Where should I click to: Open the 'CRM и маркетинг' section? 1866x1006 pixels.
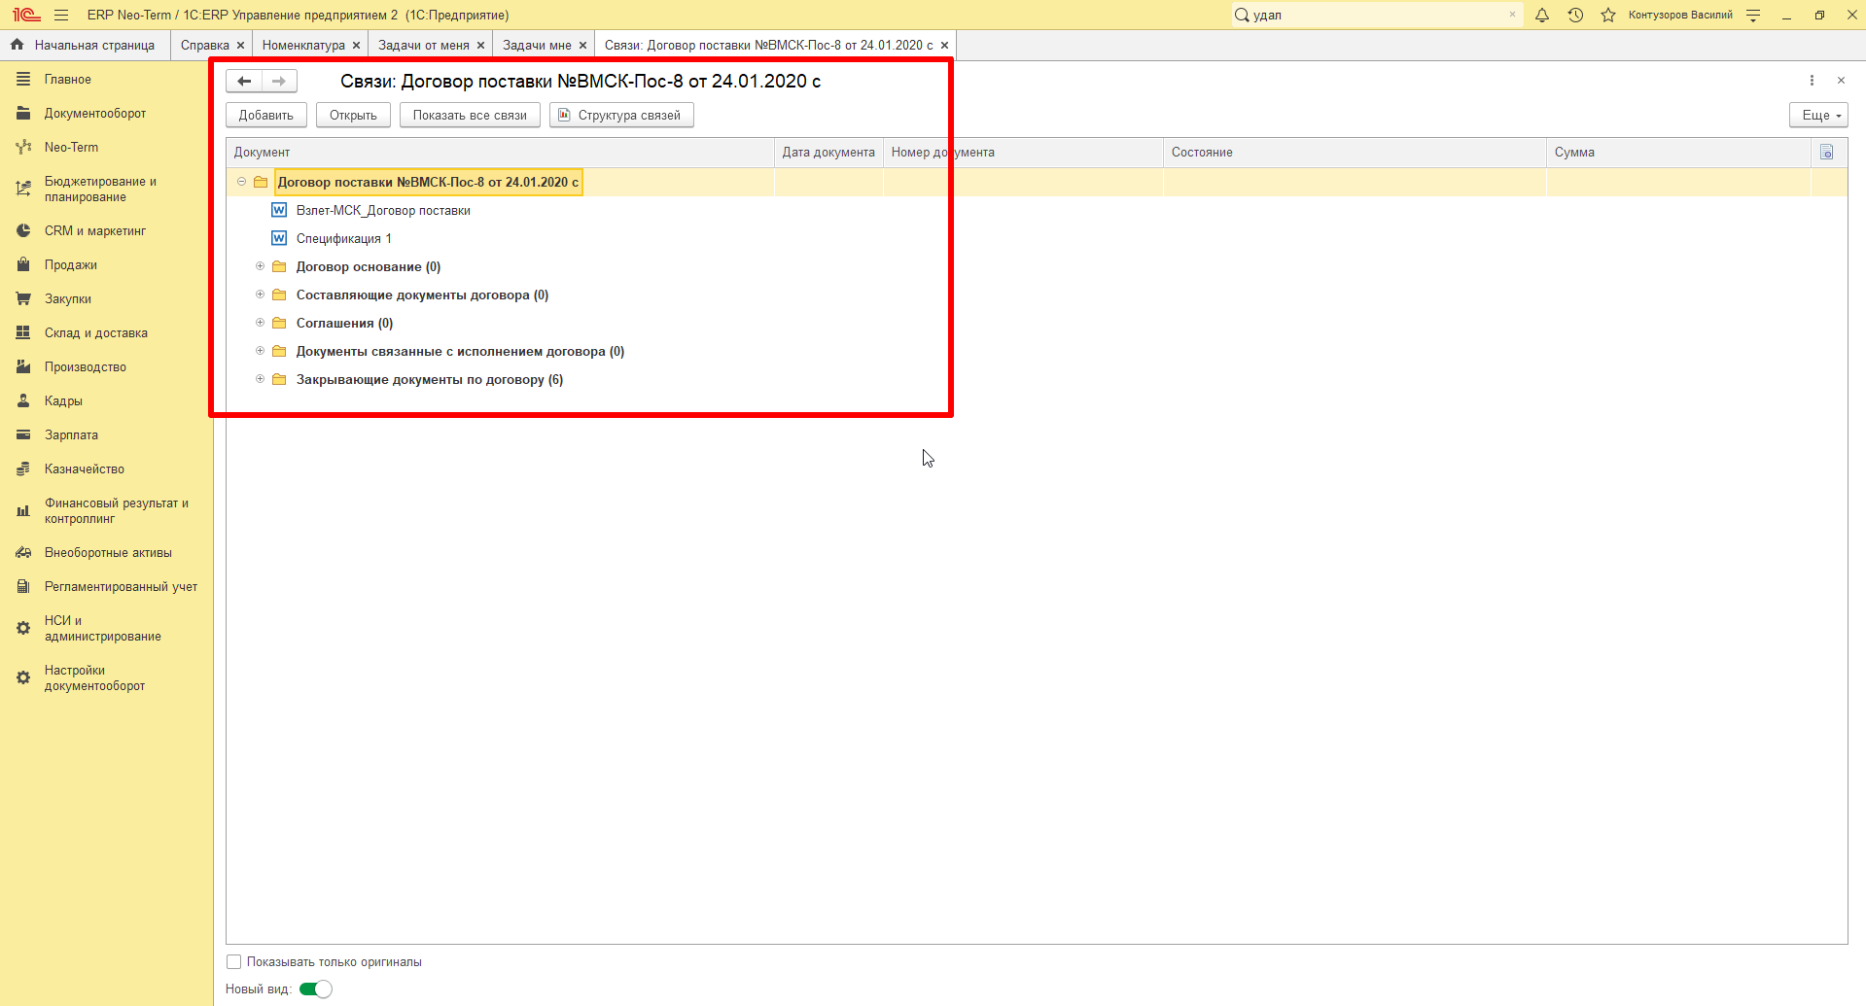[95, 230]
